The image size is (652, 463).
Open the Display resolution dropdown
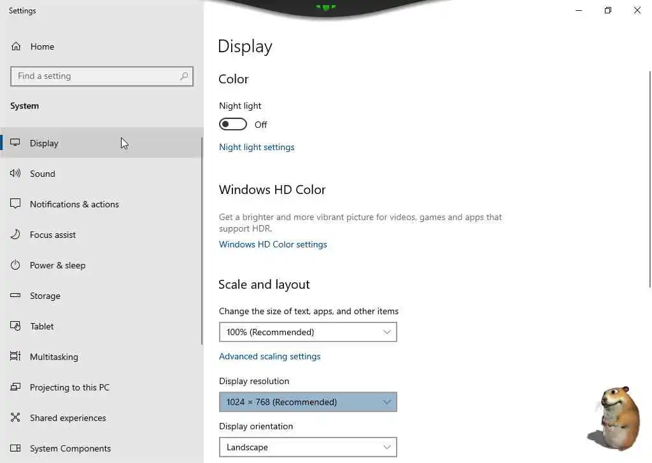tap(308, 402)
